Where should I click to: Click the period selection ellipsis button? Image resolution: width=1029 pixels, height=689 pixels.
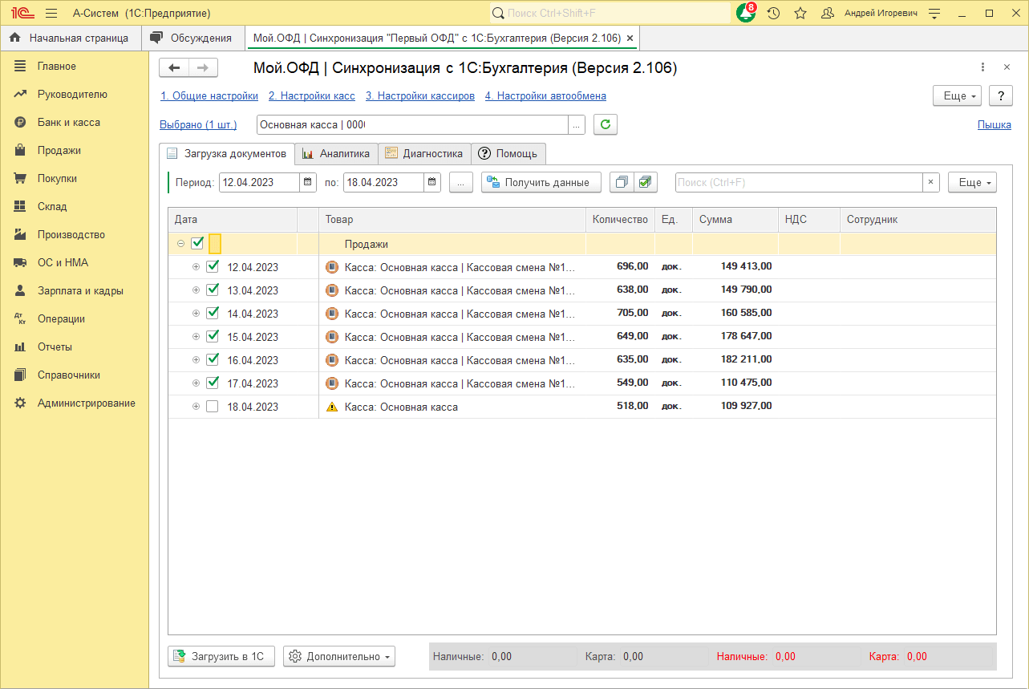click(460, 182)
